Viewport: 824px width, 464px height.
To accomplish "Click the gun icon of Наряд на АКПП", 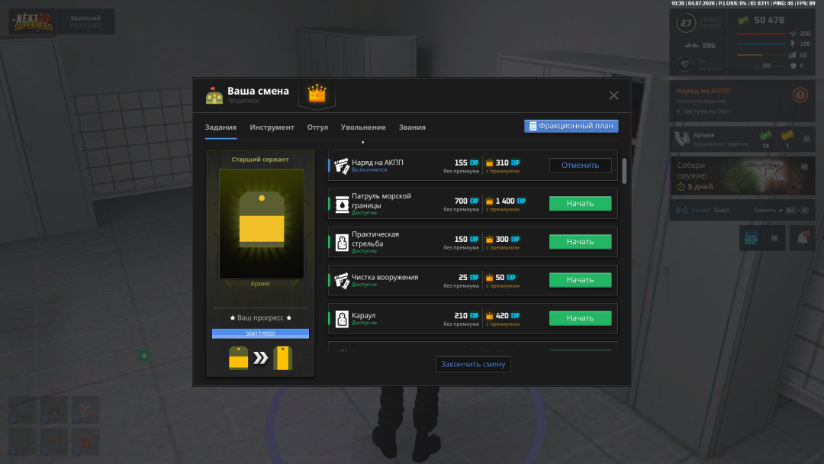I will coord(342,166).
